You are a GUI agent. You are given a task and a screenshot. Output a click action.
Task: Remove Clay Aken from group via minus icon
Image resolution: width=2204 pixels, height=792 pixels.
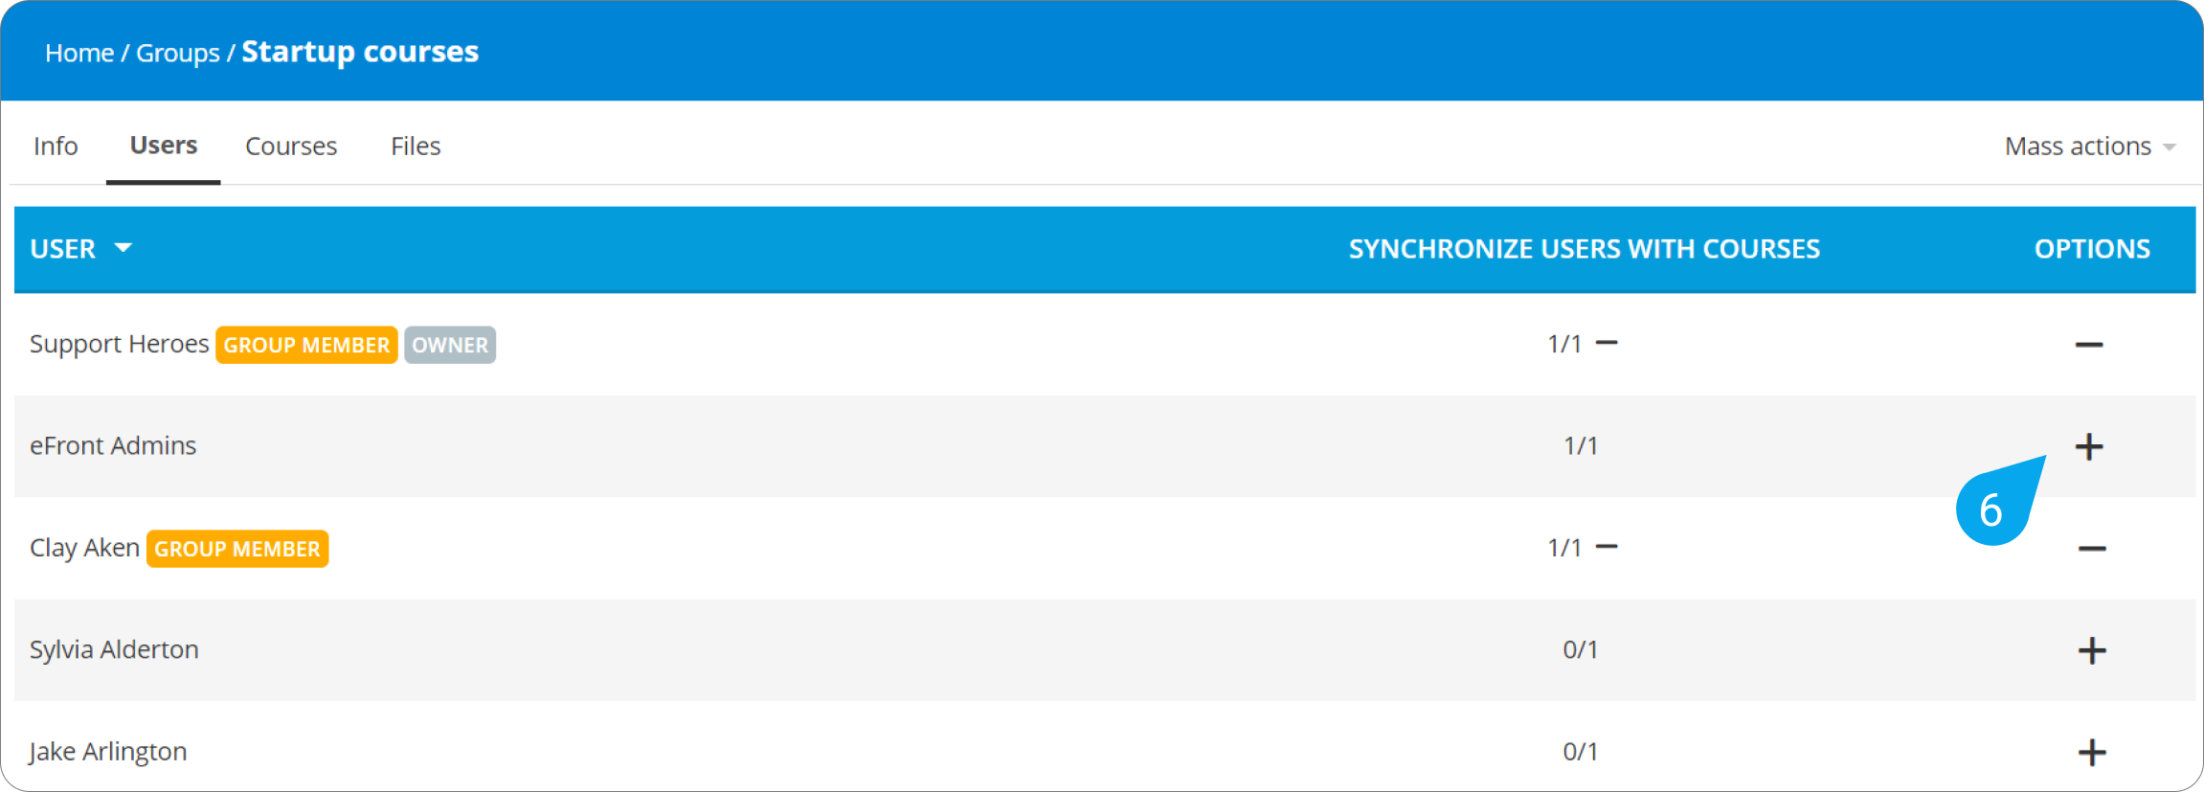coord(2091,549)
